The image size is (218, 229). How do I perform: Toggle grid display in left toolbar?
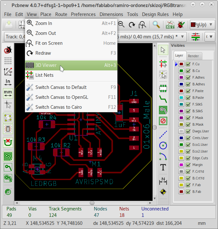[8, 61]
